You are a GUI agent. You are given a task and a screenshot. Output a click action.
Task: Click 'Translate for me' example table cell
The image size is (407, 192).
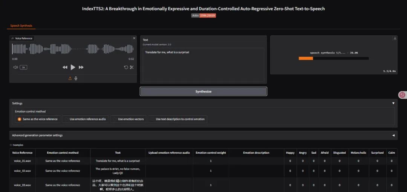(118, 161)
